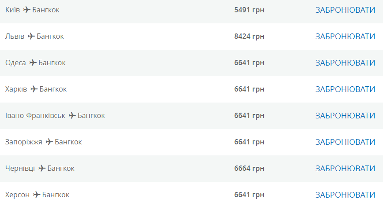Click the airplane icon in Запоріжжя row
Viewport: 383px width, 206px height.
pos(49,142)
